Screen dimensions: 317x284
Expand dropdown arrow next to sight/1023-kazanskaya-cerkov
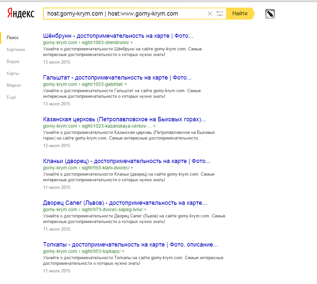154,126
